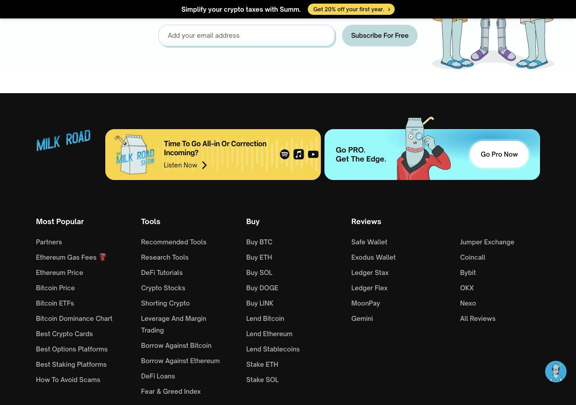
Task: Open the Nexo review link
Action: click(468, 303)
